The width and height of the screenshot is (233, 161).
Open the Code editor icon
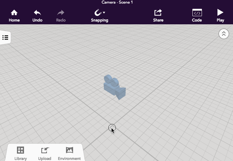197,13
